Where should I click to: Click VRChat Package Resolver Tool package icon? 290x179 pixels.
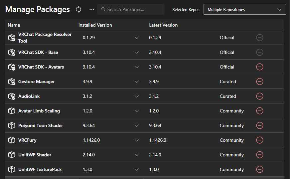pos(12,38)
